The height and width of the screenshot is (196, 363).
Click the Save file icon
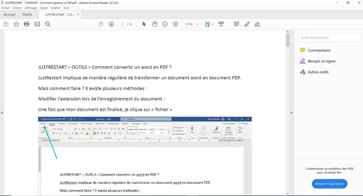pyautogui.click(x=6, y=24)
